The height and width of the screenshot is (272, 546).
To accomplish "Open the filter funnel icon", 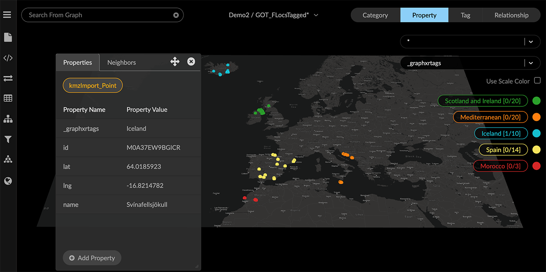I will [x=8, y=140].
